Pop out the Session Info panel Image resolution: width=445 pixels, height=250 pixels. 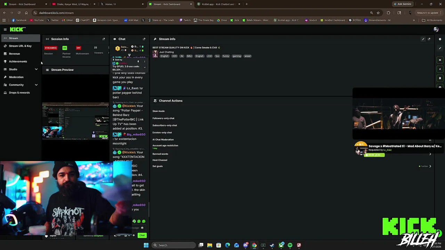tap(104, 39)
